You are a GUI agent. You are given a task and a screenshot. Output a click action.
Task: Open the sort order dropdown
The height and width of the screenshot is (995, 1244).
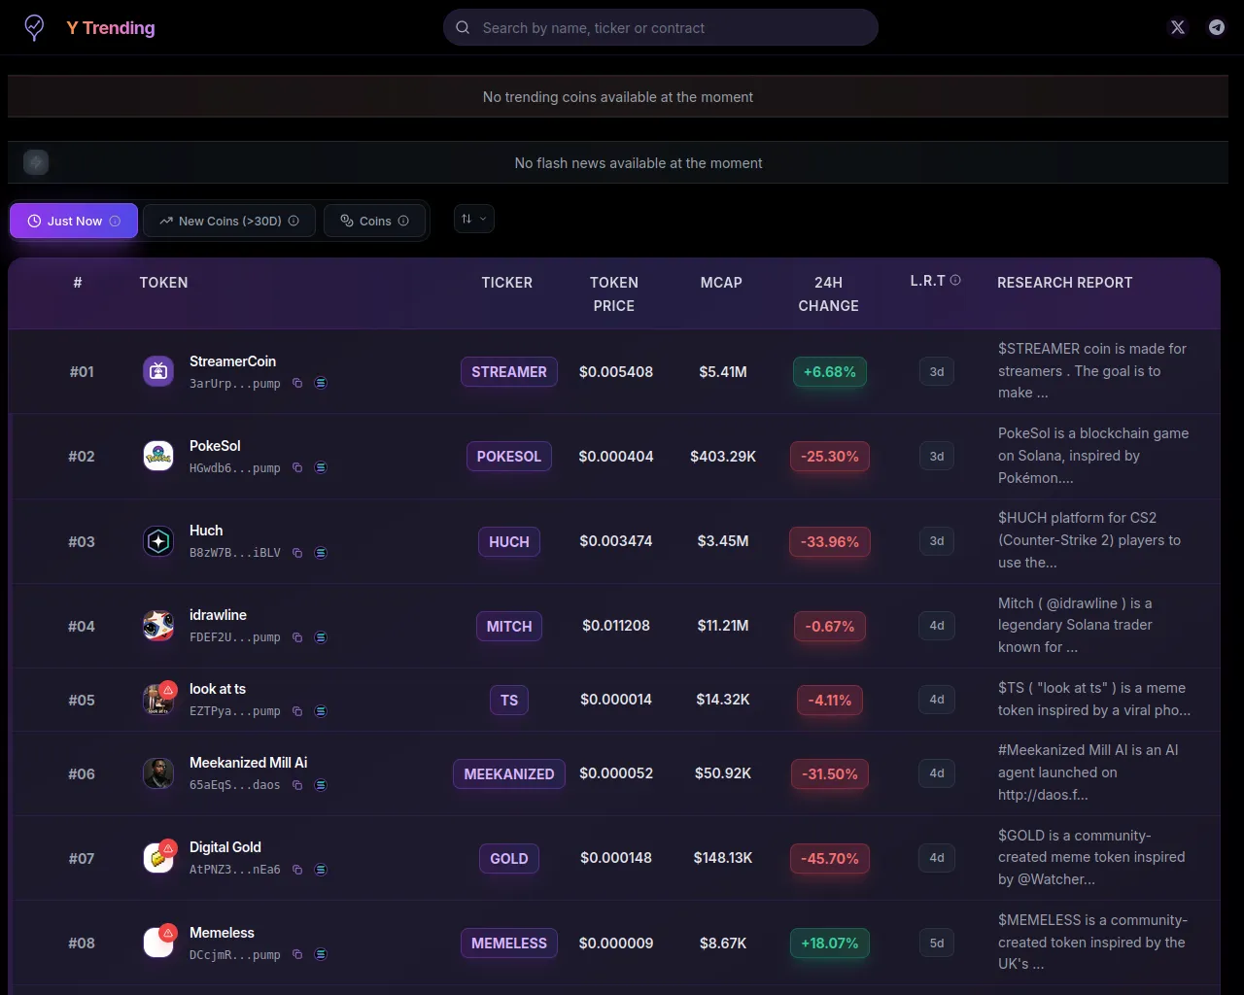[473, 220]
